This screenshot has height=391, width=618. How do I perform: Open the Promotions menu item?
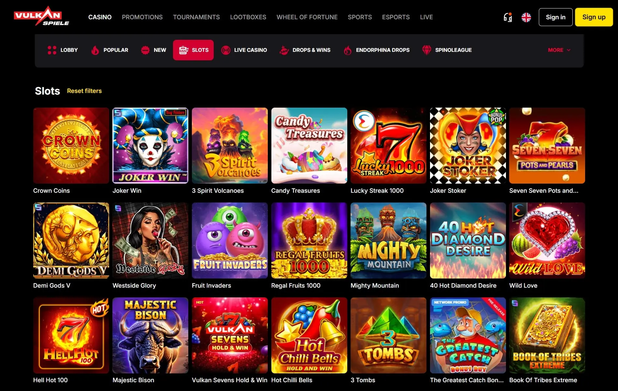click(142, 17)
